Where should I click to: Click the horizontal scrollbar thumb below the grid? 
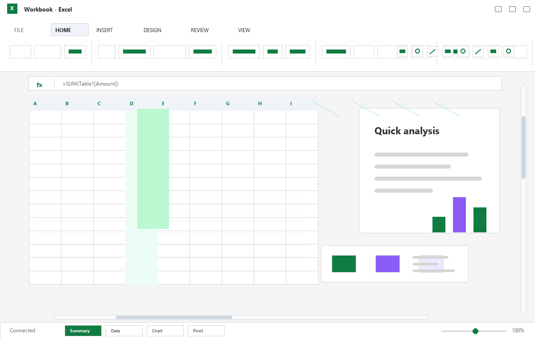(x=174, y=317)
